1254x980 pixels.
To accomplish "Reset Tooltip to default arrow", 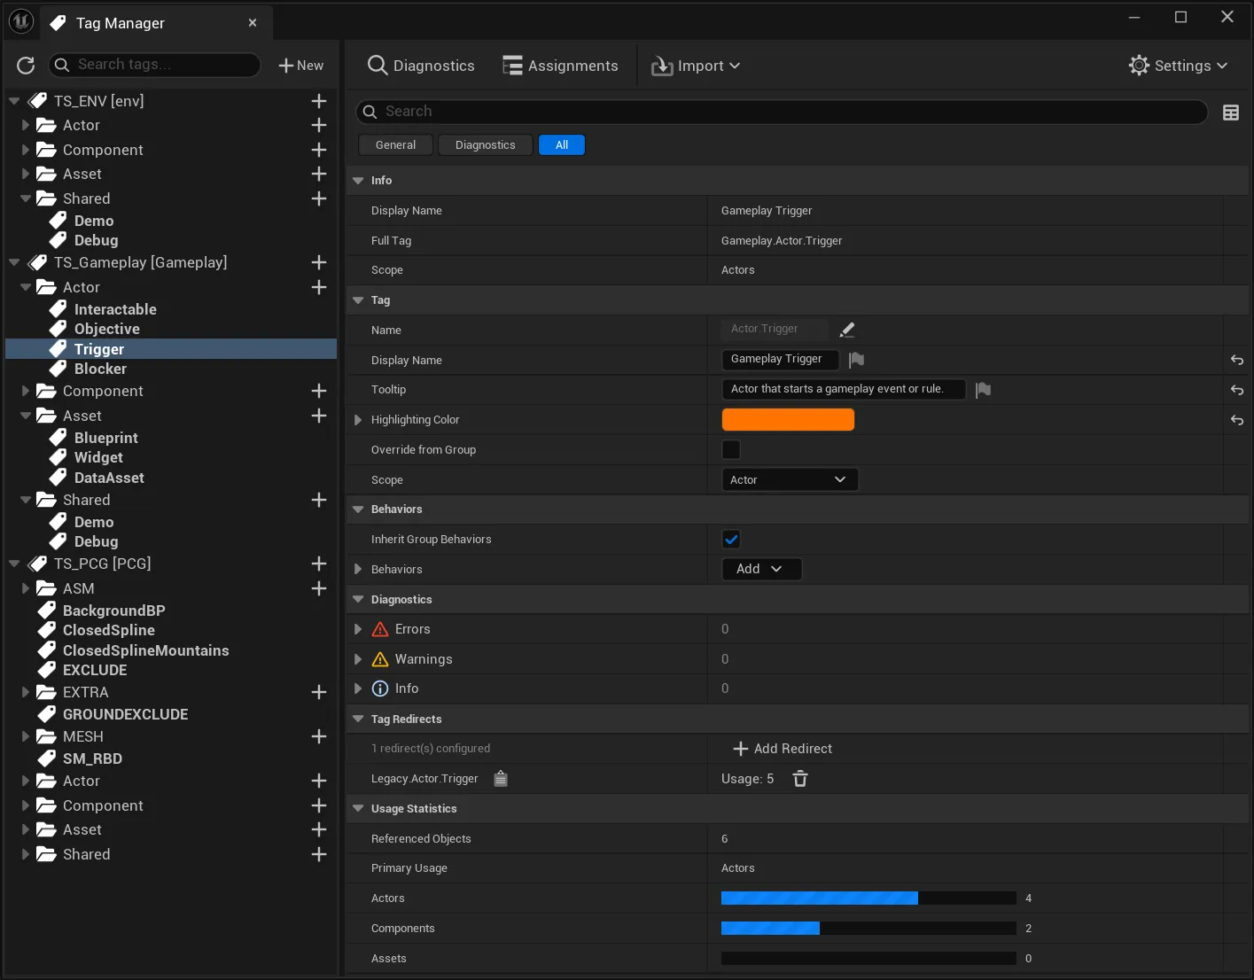I will (1237, 390).
